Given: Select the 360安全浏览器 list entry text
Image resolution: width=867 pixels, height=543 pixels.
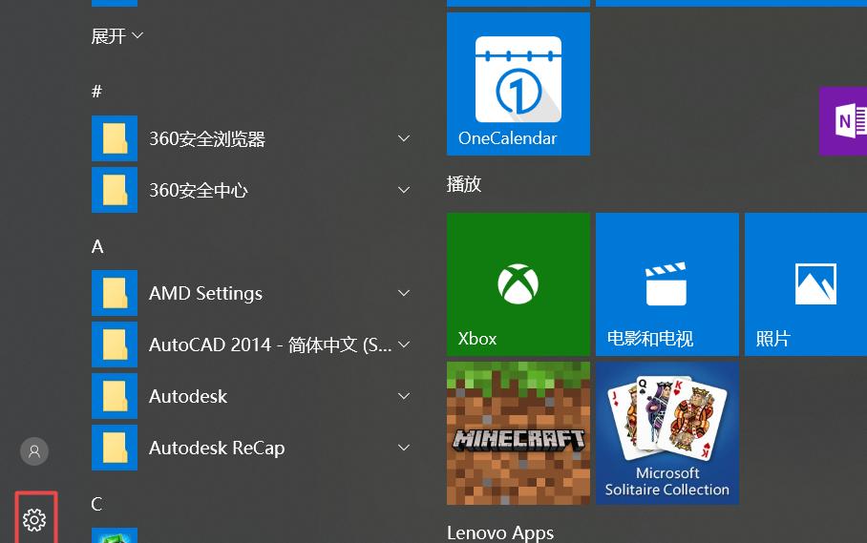Looking at the screenshot, I should (207, 138).
